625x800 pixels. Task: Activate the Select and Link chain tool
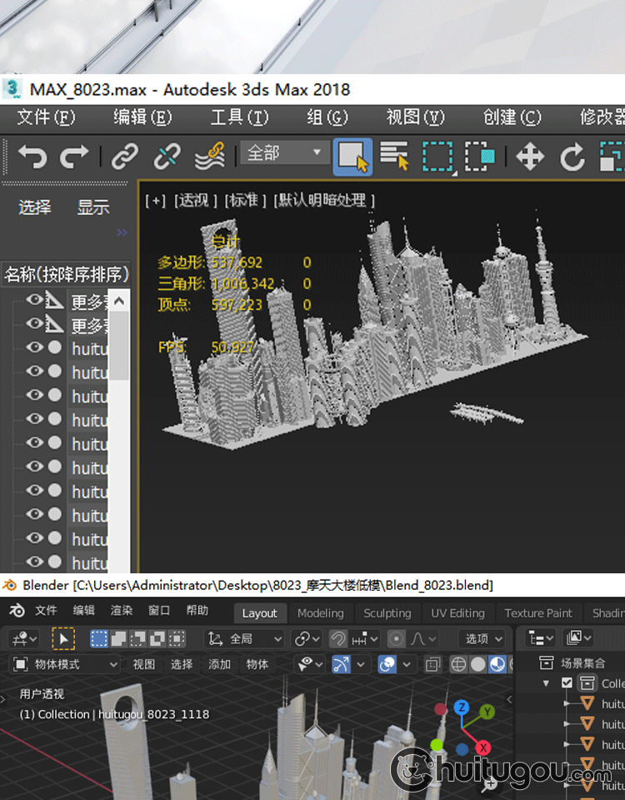125,156
